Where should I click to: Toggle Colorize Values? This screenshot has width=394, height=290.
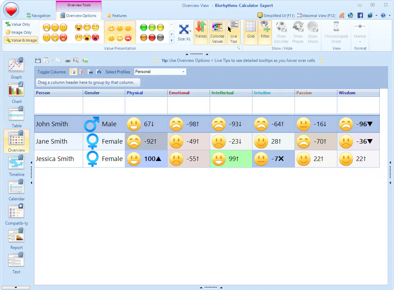pyautogui.click(x=217, y=32)
